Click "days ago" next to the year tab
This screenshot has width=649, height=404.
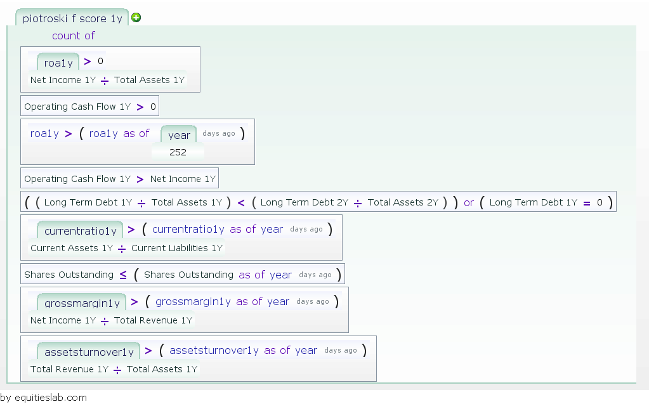(218, 133)
